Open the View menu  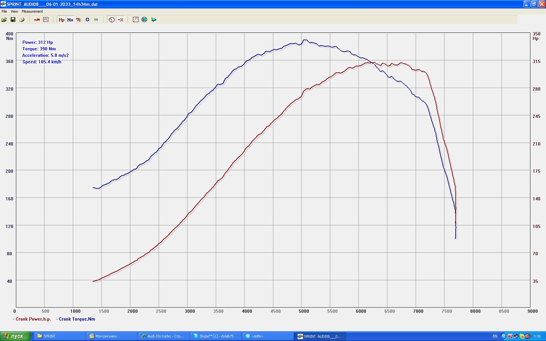(14, 11)
